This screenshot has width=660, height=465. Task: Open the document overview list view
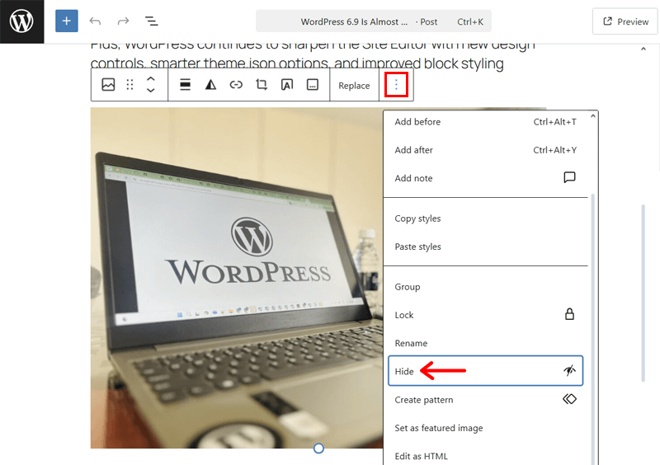click(151, 21)
